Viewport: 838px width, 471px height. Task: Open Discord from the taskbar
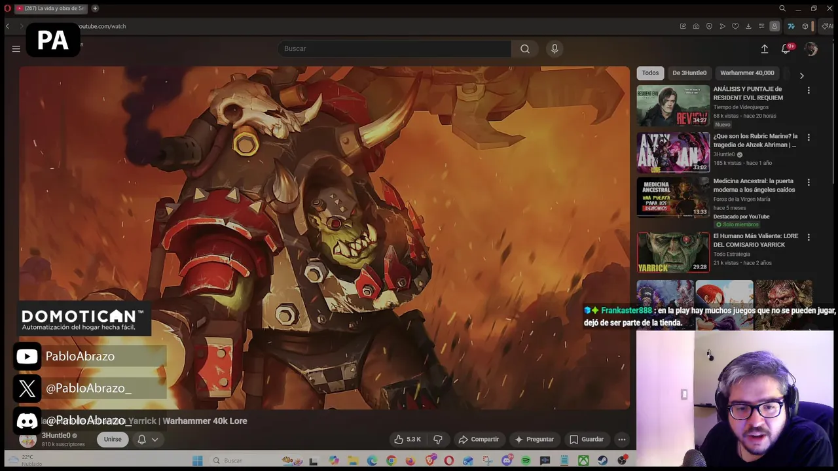pyautogui.click(x=507, y=461)
